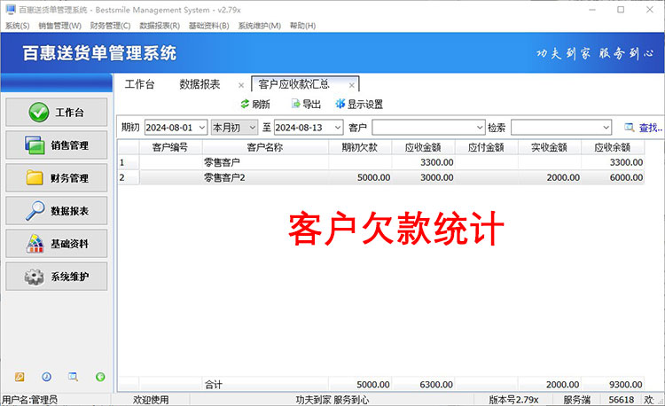Expand the start date 2024-08-01 picker
The width and height of the screenshot is (665, 406).
(x=201, y=128)
